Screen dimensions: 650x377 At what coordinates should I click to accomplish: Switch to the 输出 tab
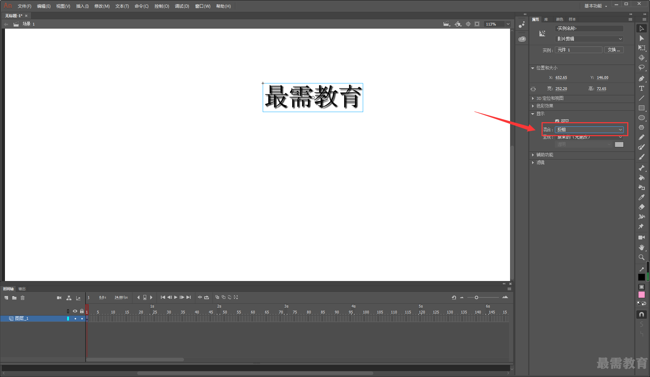(22, 289)
